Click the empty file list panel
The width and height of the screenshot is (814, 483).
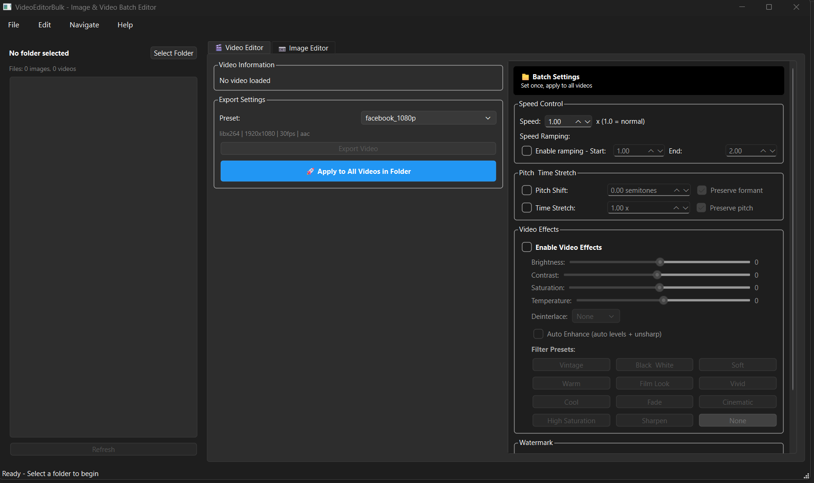103,257
